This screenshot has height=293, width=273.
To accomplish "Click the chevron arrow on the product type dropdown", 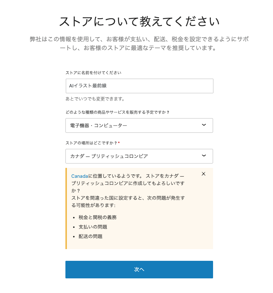I will click(204, 125).
